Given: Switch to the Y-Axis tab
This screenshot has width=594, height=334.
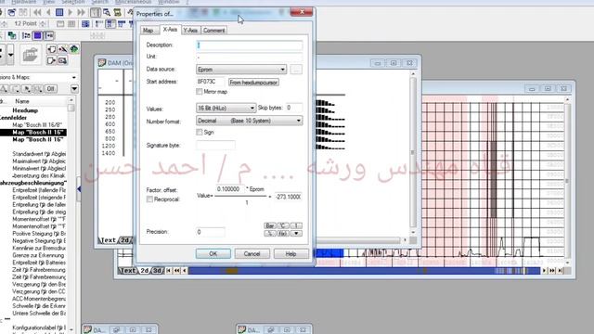Looking at the screenshot, I should (190, 31).
